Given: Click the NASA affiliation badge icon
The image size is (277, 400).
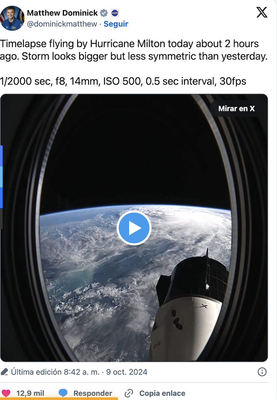Looking at the screenshot, I should click(115, 13).
